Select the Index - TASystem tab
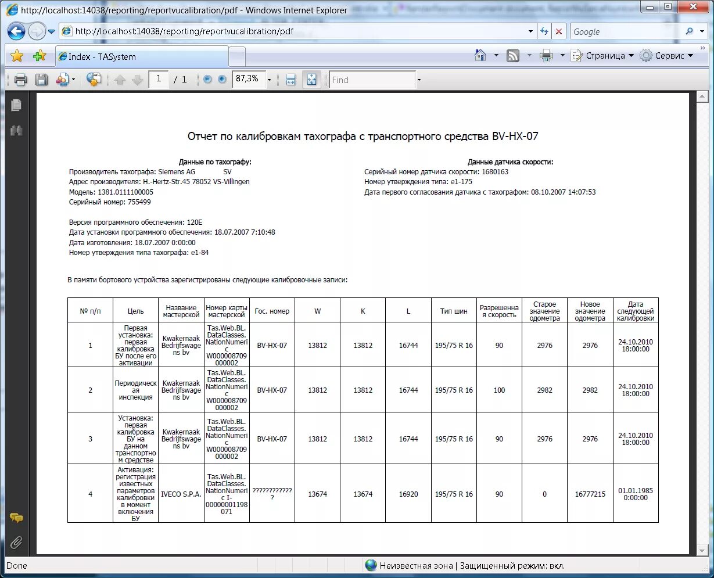This screenshot has width=714, height=578. click(142, 56)
